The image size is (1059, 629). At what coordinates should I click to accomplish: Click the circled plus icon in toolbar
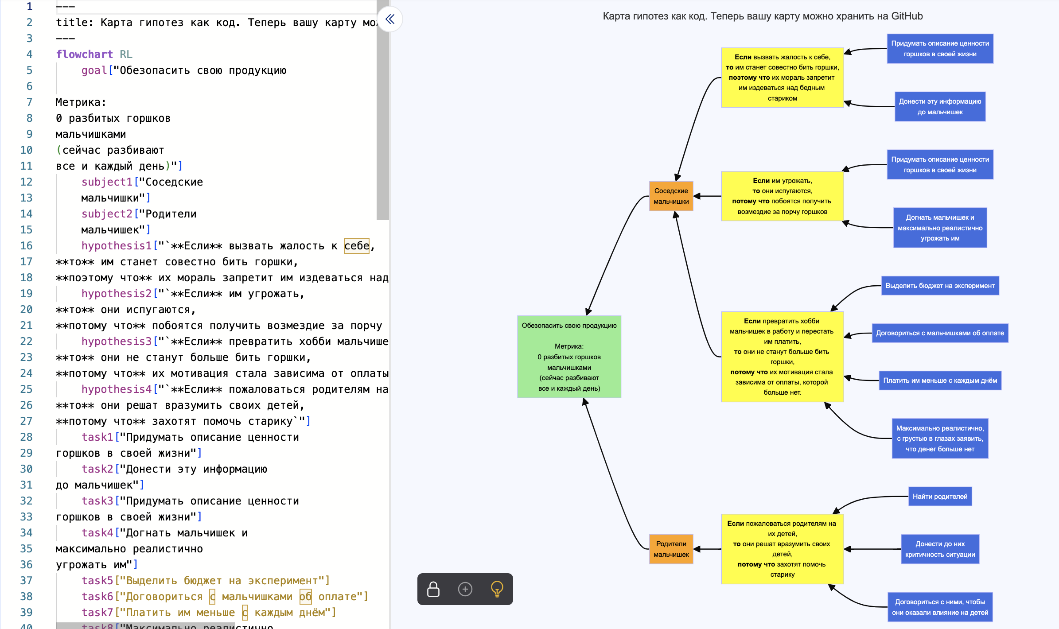465,589
